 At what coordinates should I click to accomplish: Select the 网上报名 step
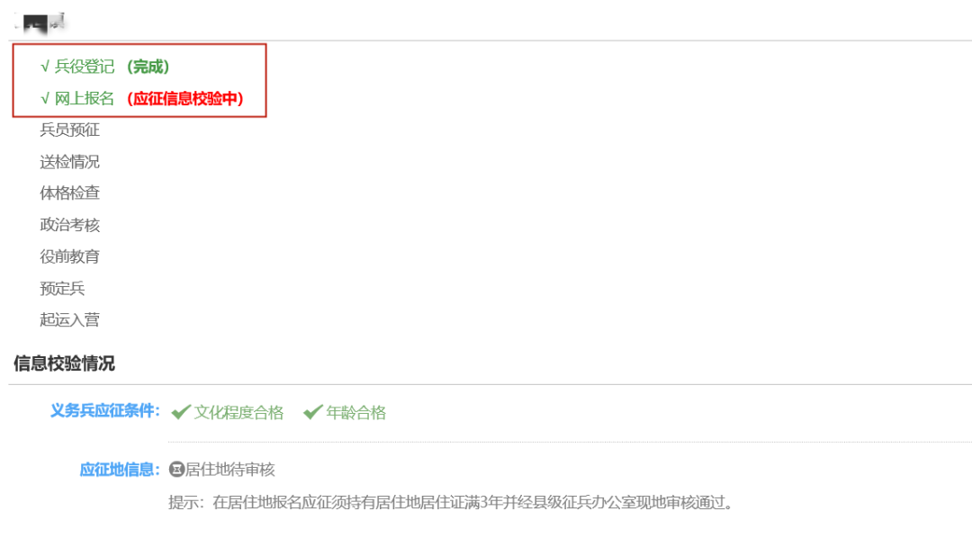pyautogui.click(x=77, y=99)
